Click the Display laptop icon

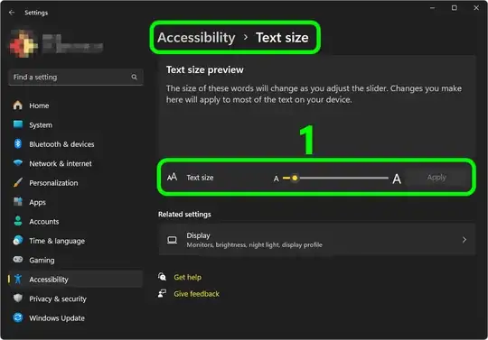click(x=172, y=240)
